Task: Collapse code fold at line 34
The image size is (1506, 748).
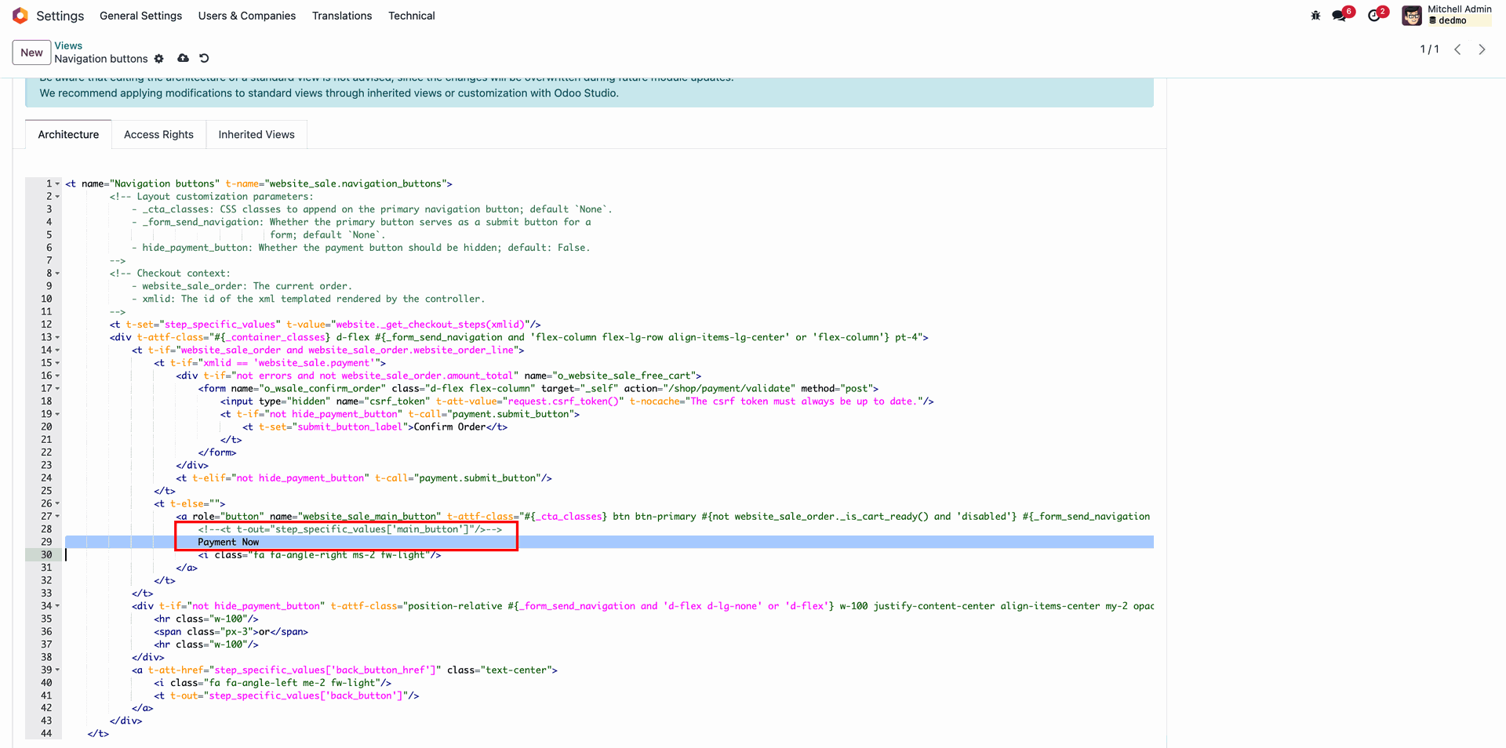Action: tap(57, 606)
